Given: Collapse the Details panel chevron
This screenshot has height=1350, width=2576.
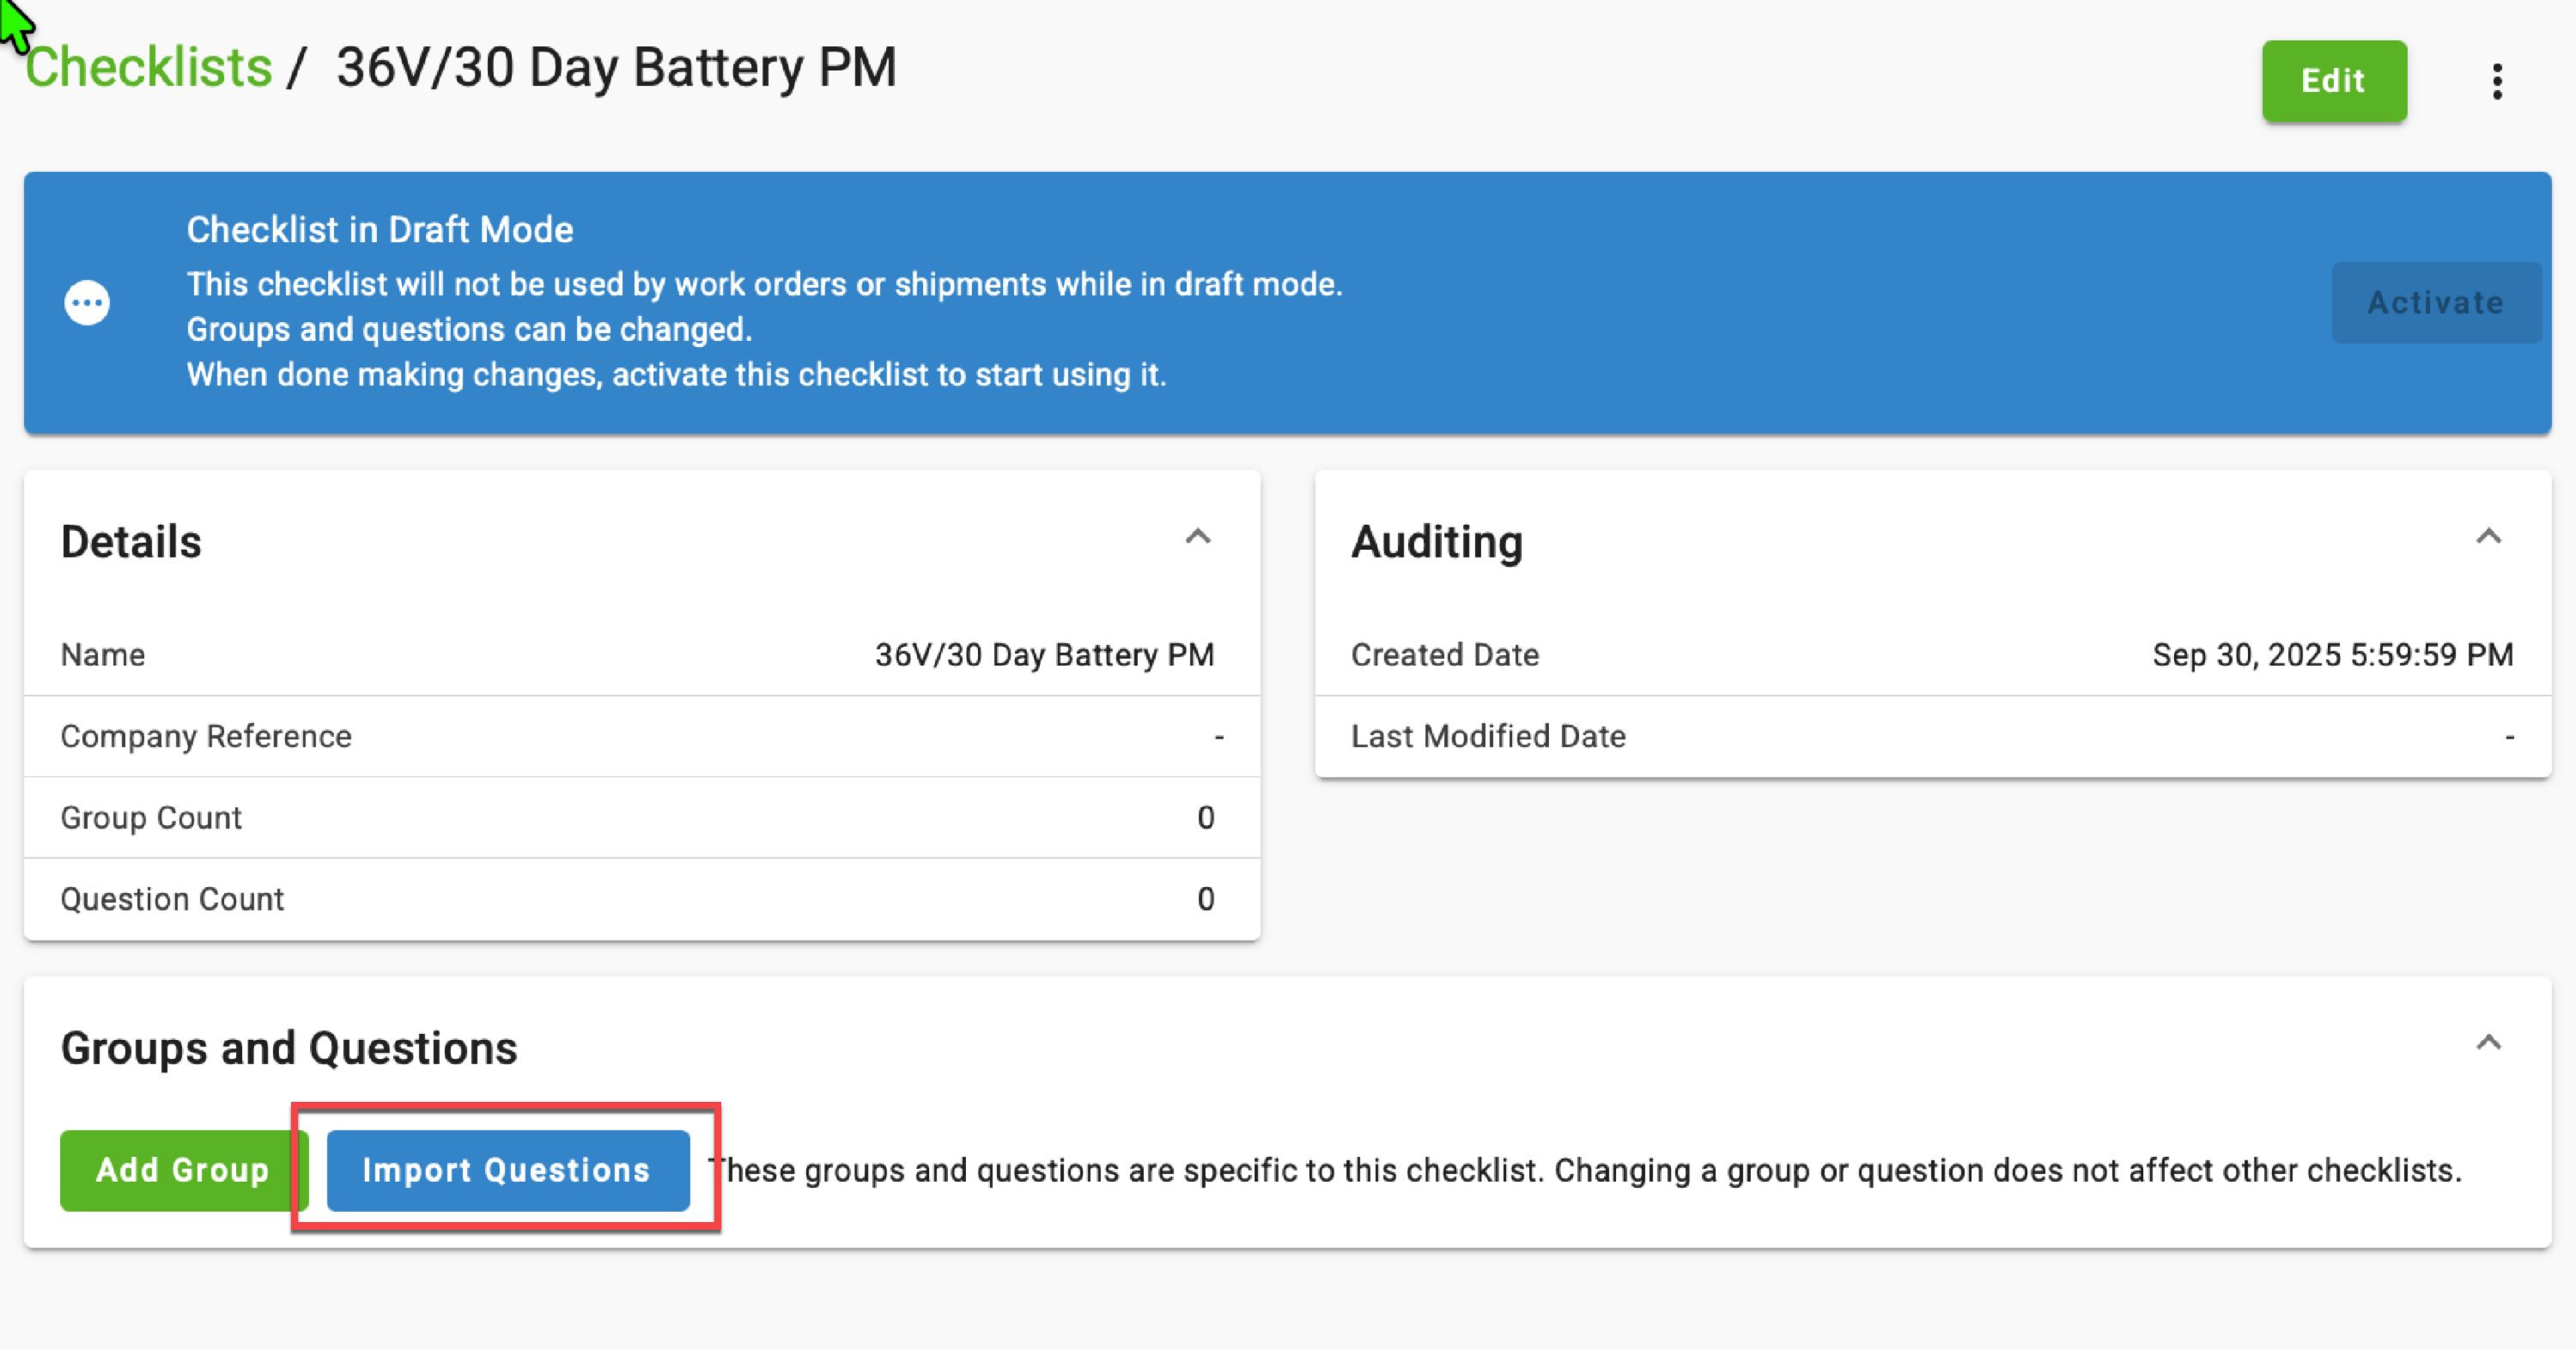Looking at the screenshot, I should point(1197,537).
